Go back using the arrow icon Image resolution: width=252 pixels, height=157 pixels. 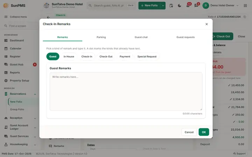pyautogui.click(x=48, y=17)
